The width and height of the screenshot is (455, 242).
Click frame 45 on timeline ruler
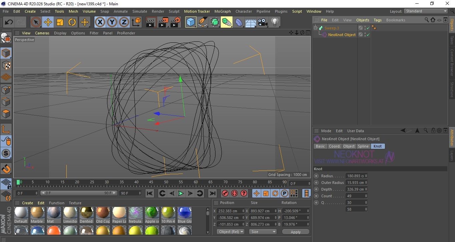pyautogui.click(x=151, y=183)
